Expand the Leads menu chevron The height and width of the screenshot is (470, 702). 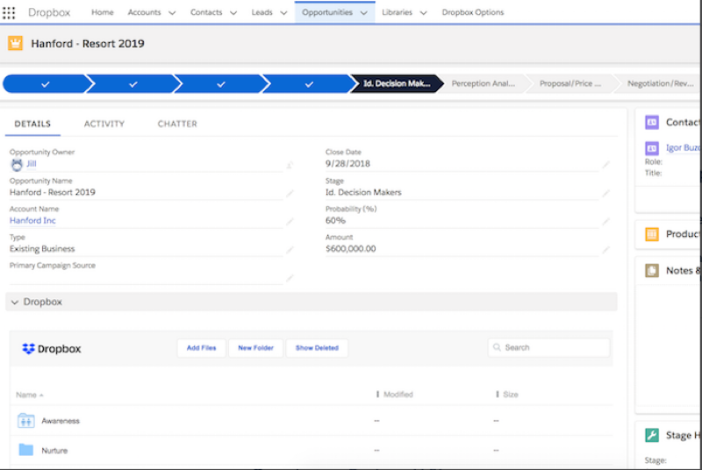point(283,13)
